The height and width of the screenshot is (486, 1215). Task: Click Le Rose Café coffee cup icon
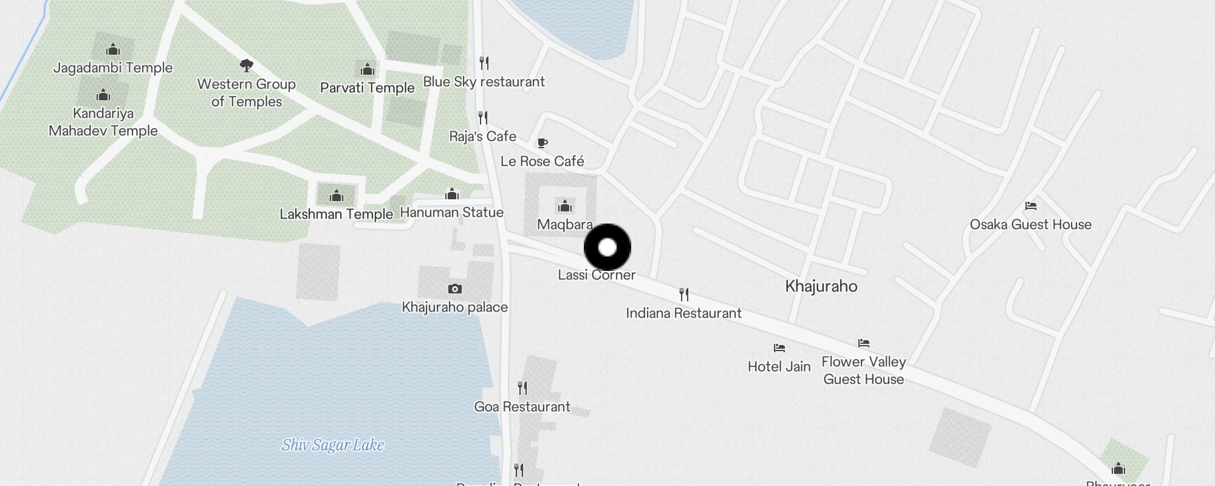click(x=542, y=143)
